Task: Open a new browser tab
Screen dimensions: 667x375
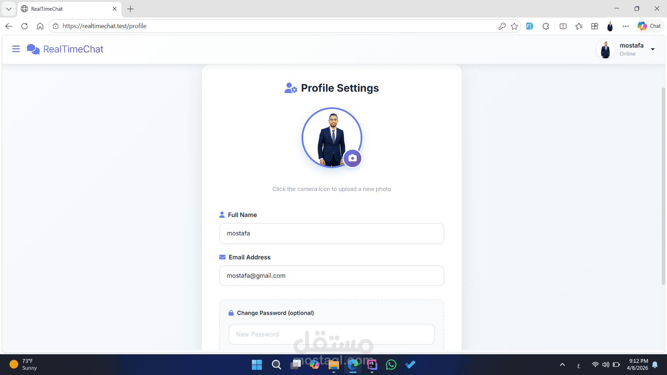Action: pos(130,9)
